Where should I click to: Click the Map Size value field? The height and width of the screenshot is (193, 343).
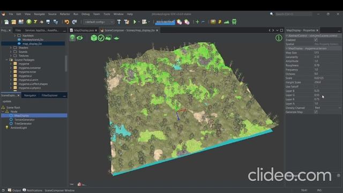point(327,53)
